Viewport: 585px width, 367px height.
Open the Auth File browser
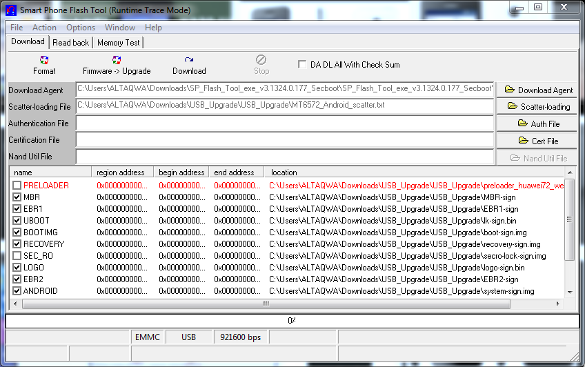pos(537,123)
